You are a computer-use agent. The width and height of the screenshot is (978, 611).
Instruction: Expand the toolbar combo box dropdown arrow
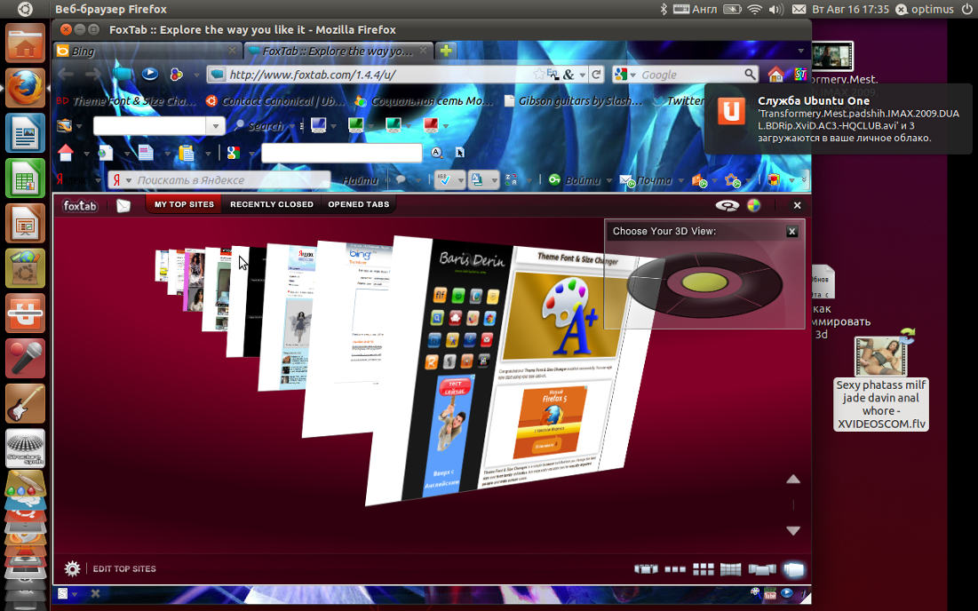[x=216, y=126]
